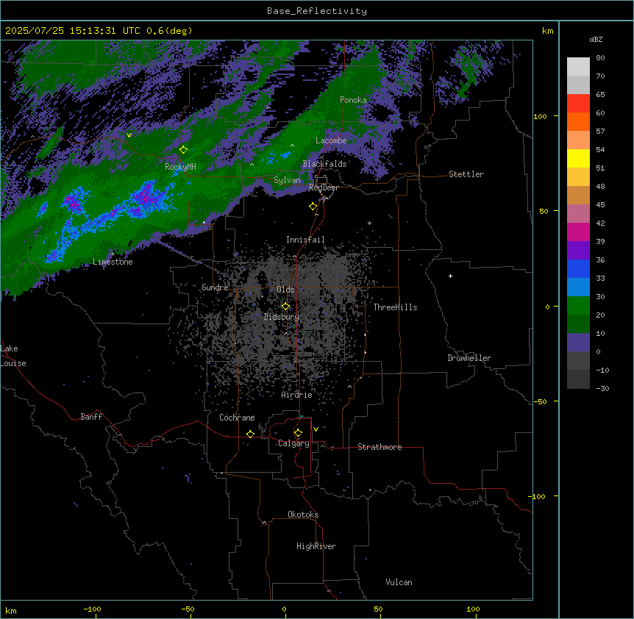Click the dBZ legend heading
This screenshot has height=619, width=634.
(596, 40)
